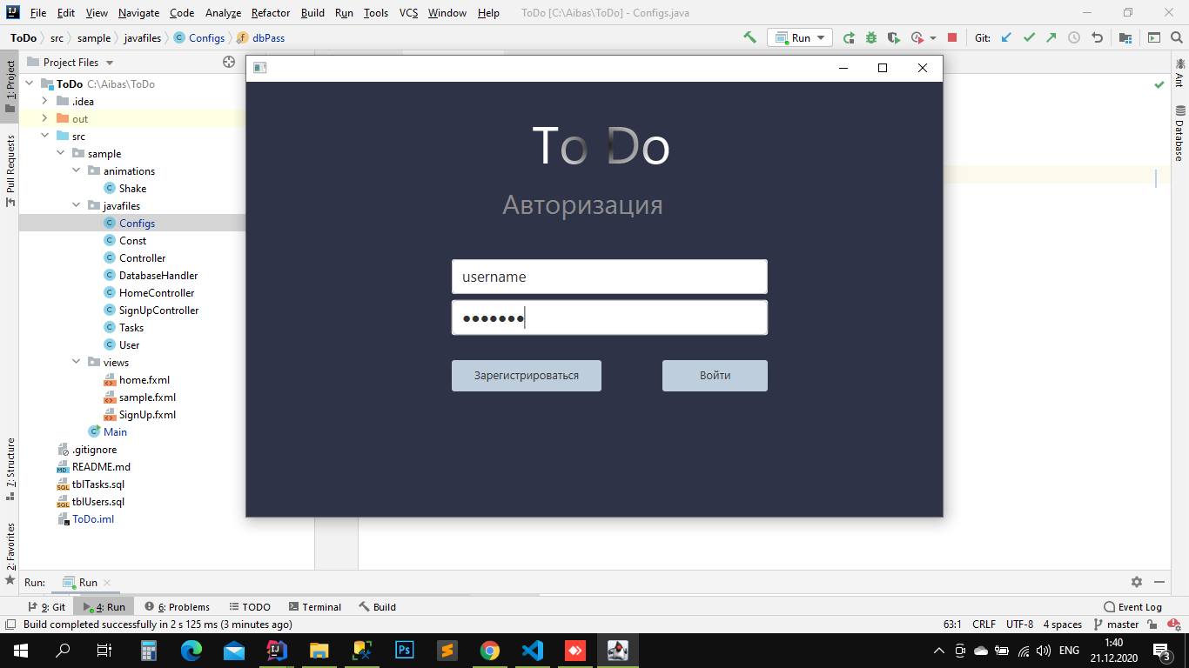1189x668 pixels.
Task: Open Search Everywhere with the magnifier icon
Action: [1177, 37]
